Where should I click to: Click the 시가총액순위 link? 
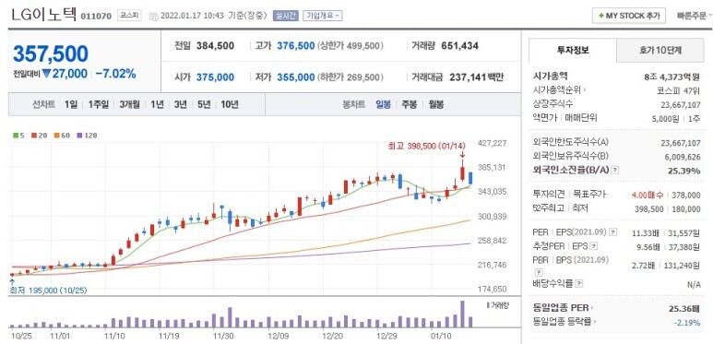point(559,90)
